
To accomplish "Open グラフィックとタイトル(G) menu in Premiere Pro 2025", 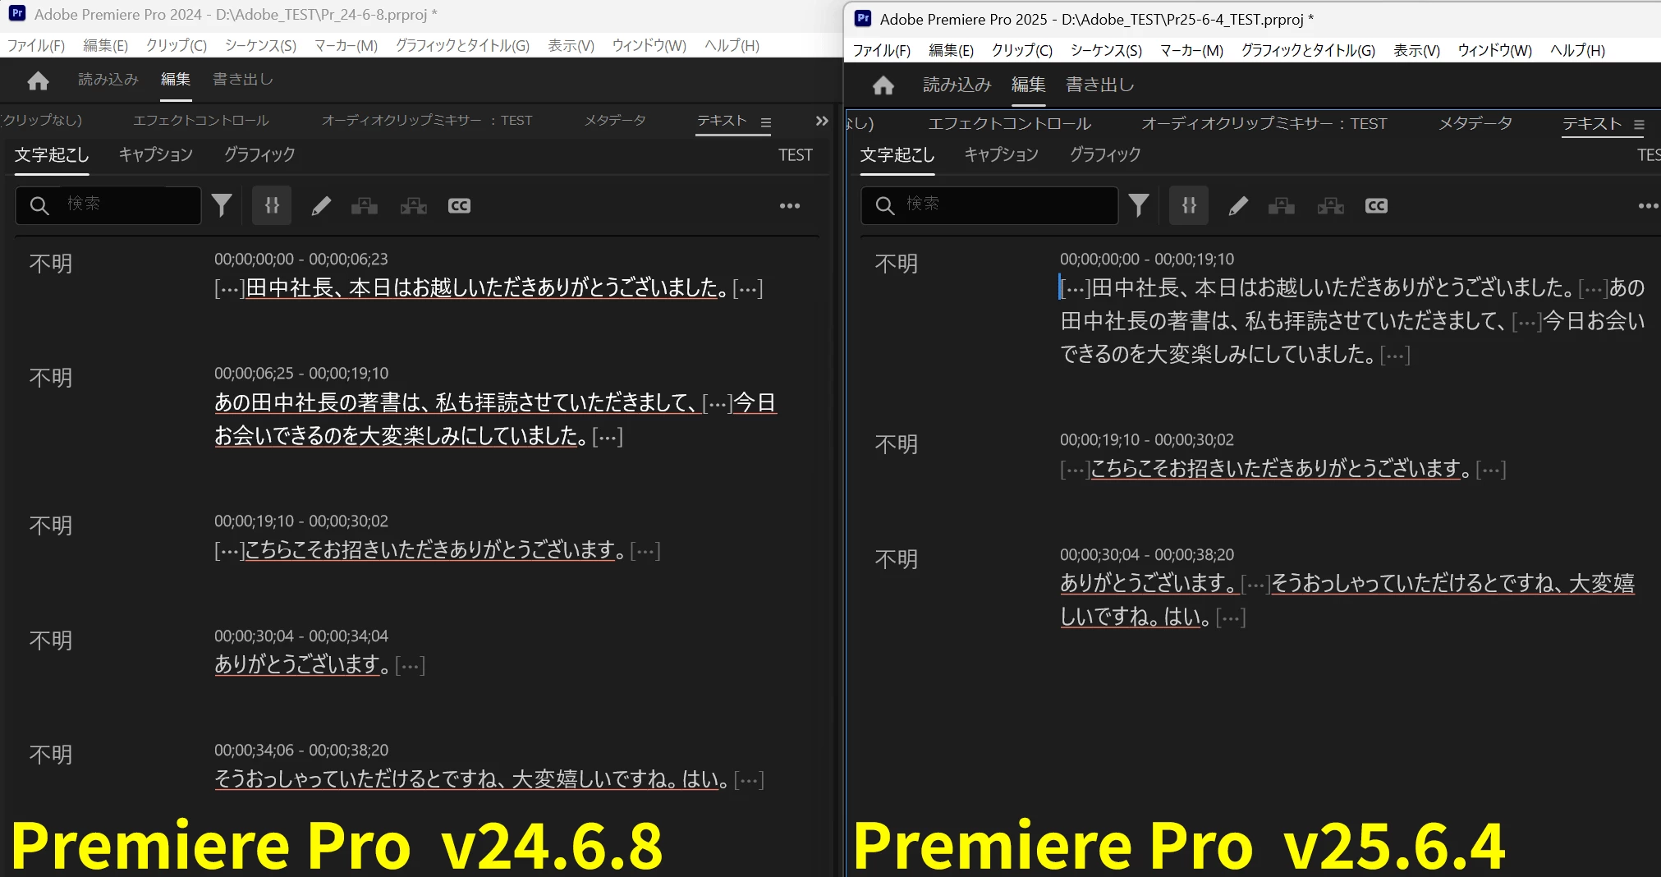I will click(1308, 51).
